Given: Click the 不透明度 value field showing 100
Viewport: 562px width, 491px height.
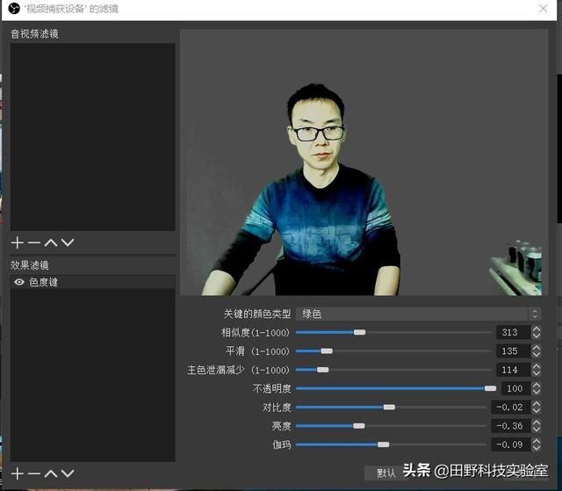Looking at the screenshot, I should click(x=516, y=388).
